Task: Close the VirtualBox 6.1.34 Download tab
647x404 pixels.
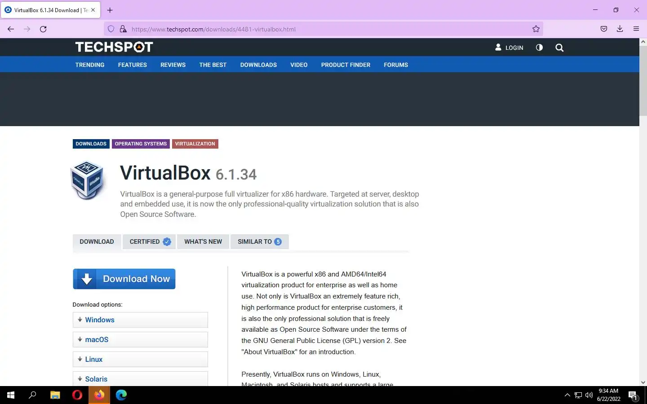Action: tap(93, 10)
